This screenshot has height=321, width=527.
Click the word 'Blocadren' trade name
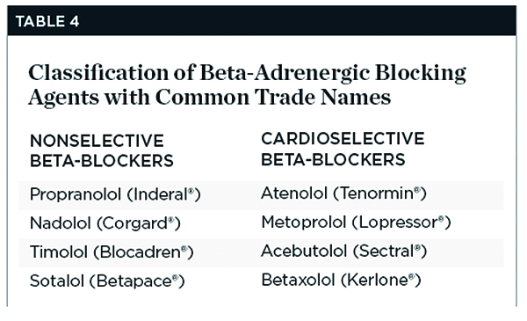[141, 252]
